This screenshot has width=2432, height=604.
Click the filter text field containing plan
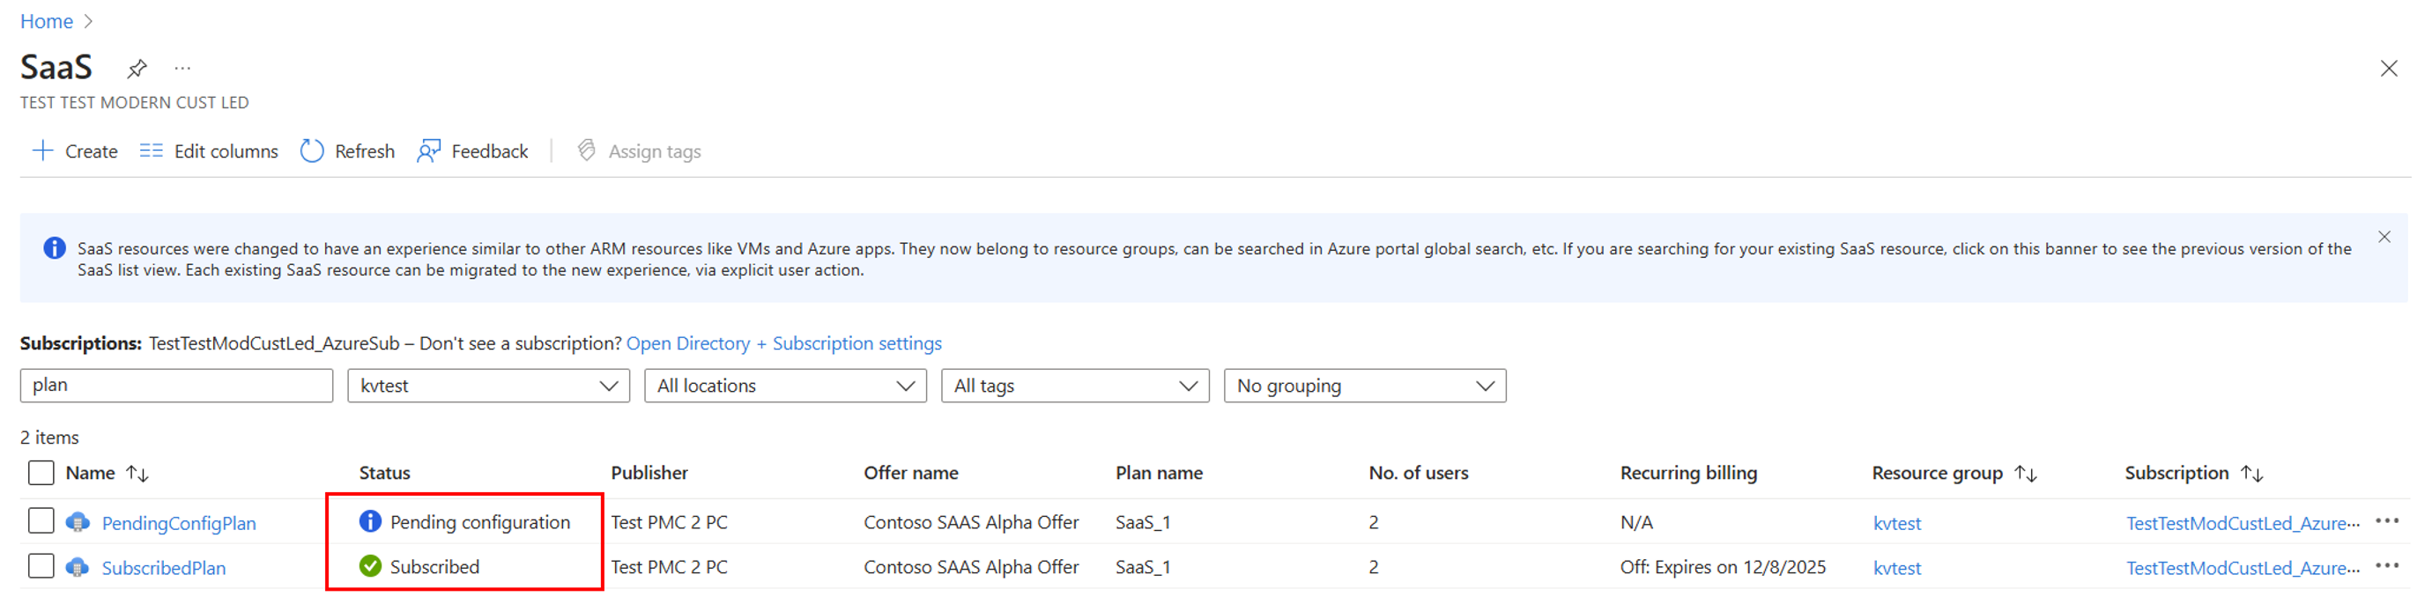[176, 385]
